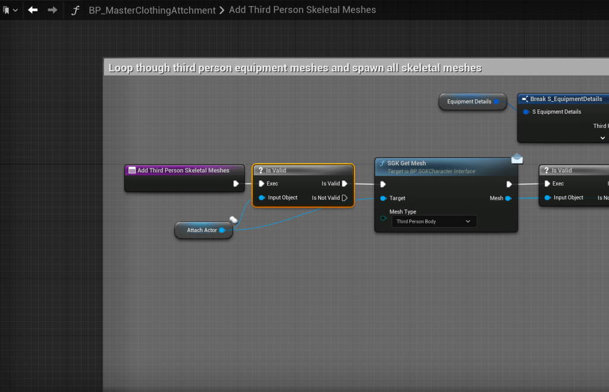The height and width of the screenshot is (392, 609).
Task: Click the purple icon on the function entry node
Action: click(132, 170)
